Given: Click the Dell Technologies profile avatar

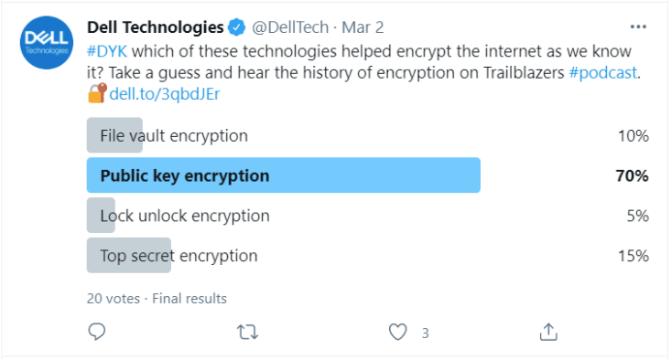Looking at the screenshot, I should (x=47, y=43).
